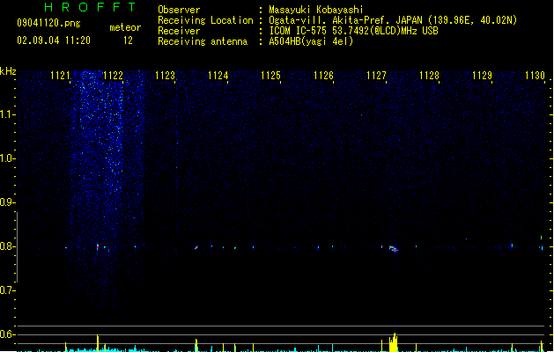This screenshot has width=554, height=352.
Task: Click the 1121 time axis label
Action: tap(60, 76)
